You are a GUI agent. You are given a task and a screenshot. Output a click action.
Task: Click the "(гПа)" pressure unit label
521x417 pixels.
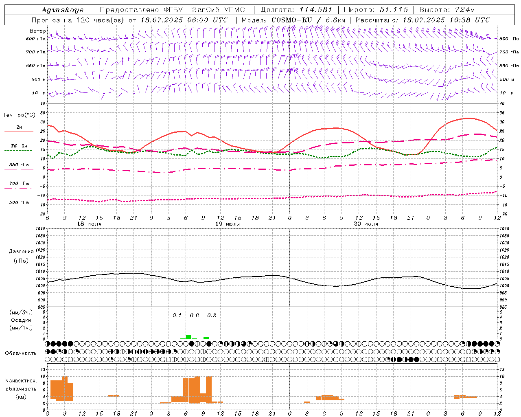coord(21,261)
